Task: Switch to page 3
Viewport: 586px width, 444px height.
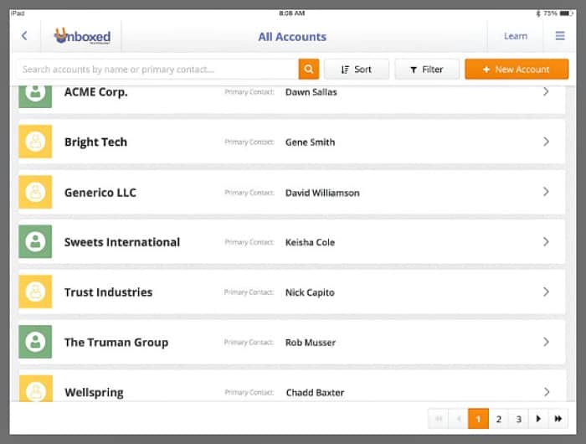Action: pos(518,419)
